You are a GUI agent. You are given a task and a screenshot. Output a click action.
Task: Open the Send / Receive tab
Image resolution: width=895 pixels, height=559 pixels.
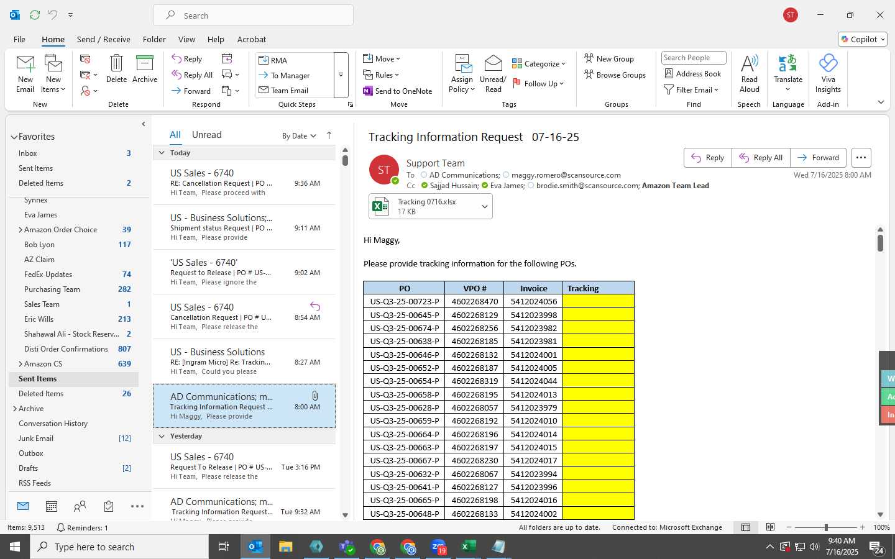(x=104, y=39)
